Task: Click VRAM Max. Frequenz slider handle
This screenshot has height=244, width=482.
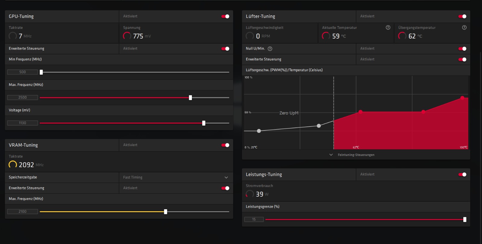Action: [165, 212]
